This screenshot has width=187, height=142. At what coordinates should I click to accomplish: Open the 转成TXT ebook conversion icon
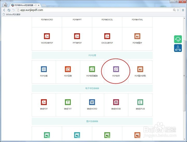[68, 102]
